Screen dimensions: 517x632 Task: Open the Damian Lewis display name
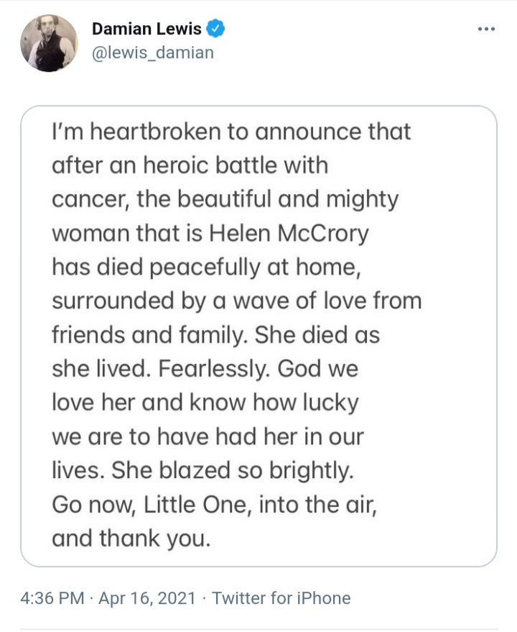coord(148,29)
